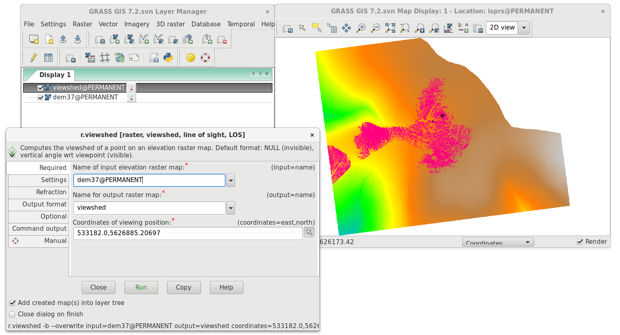Open the Raster menu
Screen dimensions: 620x335
[x=83, y=24]
